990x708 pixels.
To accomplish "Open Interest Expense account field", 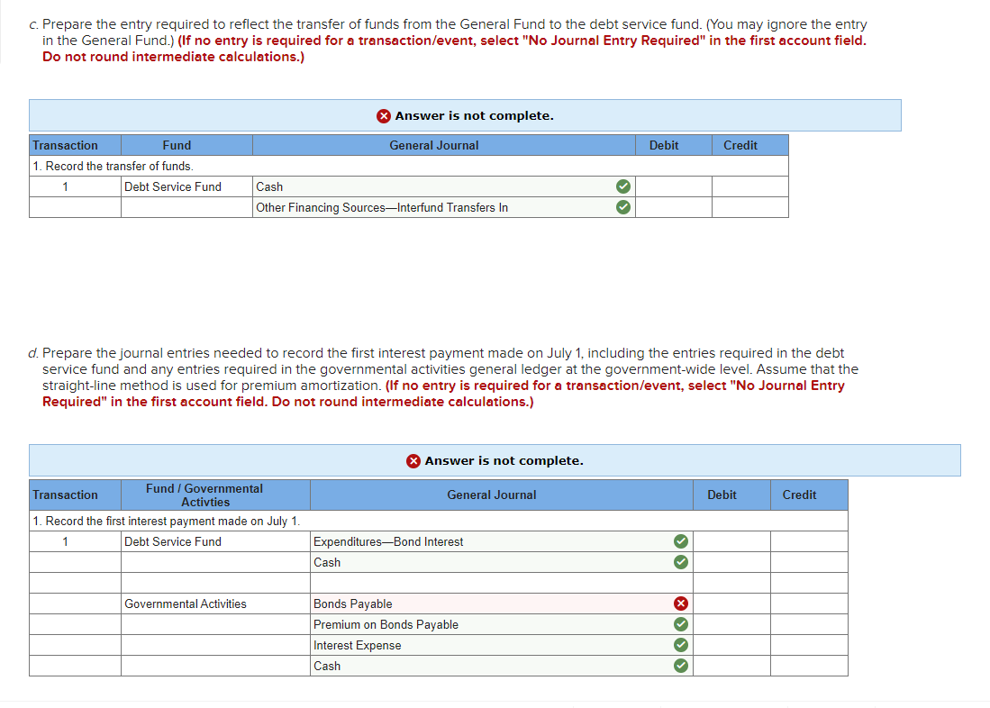I will (x=502, y=645).
